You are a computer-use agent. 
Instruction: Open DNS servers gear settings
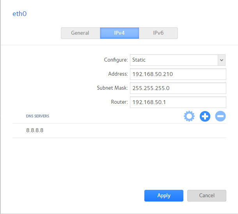click(189, 116)
